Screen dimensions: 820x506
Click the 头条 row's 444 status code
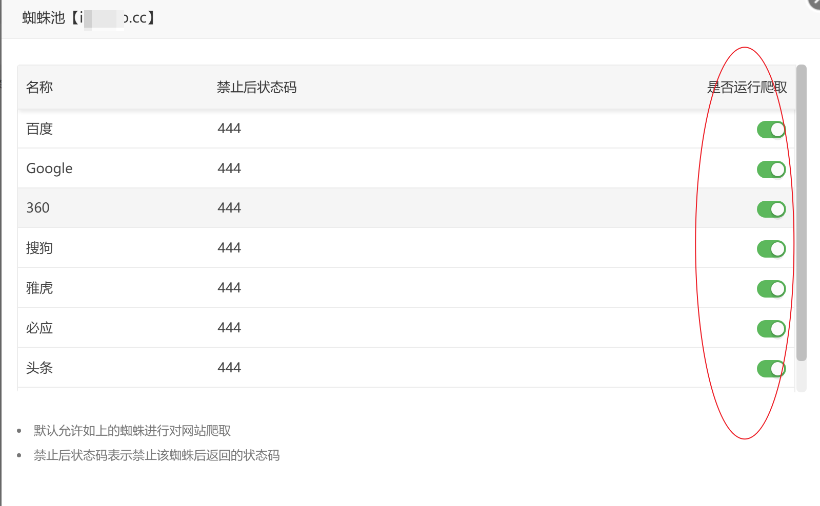click(229, 368)
